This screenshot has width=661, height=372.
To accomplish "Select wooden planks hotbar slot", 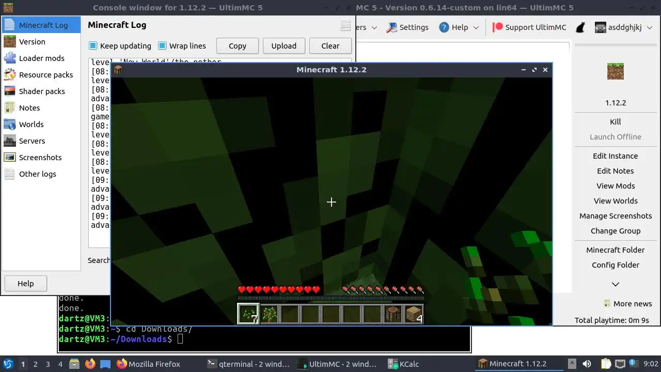I will click(414, 314).
